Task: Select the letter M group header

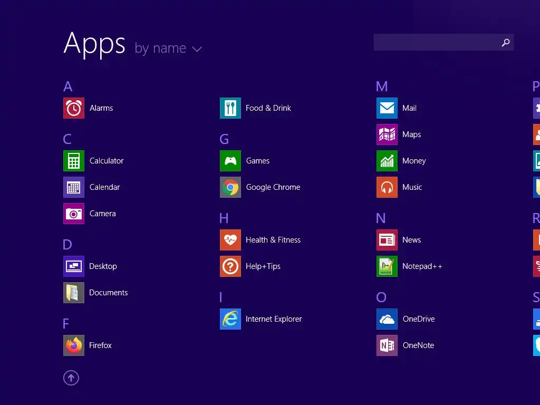Action: [x=382, y=86]
